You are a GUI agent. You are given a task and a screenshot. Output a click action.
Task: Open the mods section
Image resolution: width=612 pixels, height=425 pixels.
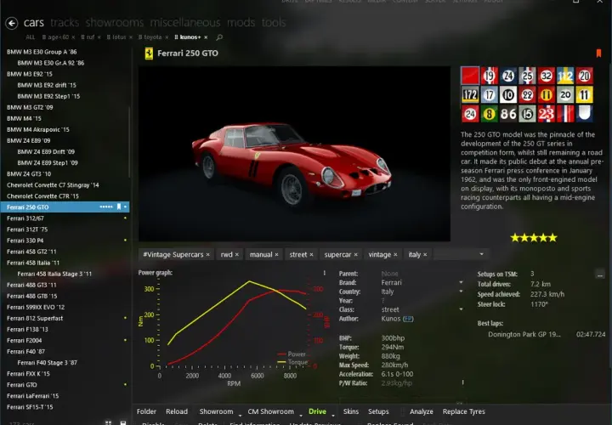click(x=241, y=23)
